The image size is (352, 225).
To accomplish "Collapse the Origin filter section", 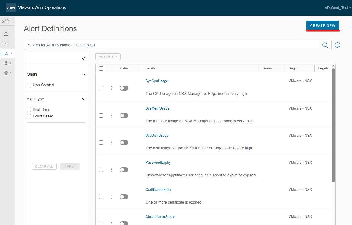I will coord(84,75).
